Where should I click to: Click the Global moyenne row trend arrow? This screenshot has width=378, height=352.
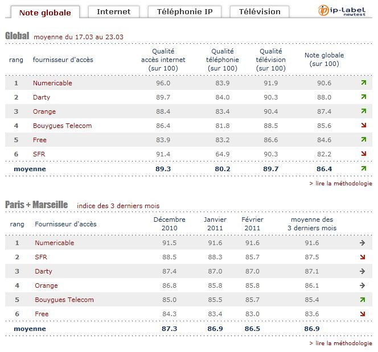point(363,169)
